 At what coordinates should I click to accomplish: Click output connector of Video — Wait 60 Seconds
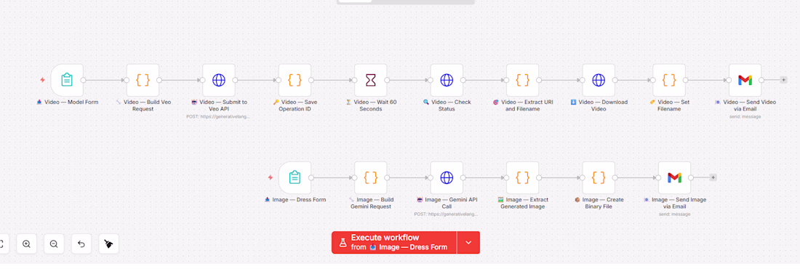(x=387, y=80)
